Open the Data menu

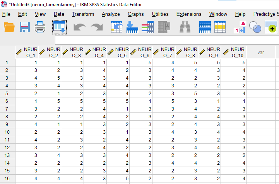pos(59,14)
